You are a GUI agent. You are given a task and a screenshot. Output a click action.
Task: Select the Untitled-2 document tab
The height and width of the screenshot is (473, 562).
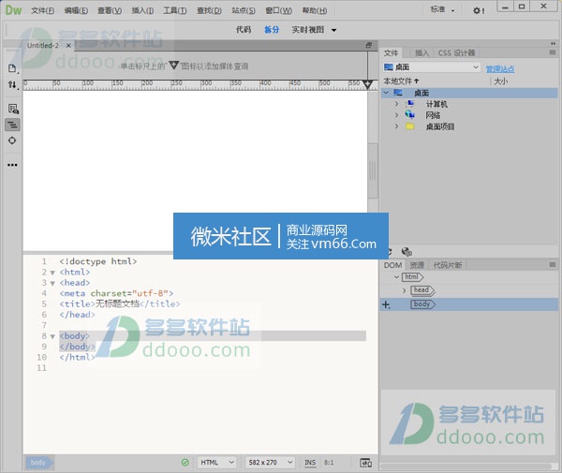[x=43, y=46]
